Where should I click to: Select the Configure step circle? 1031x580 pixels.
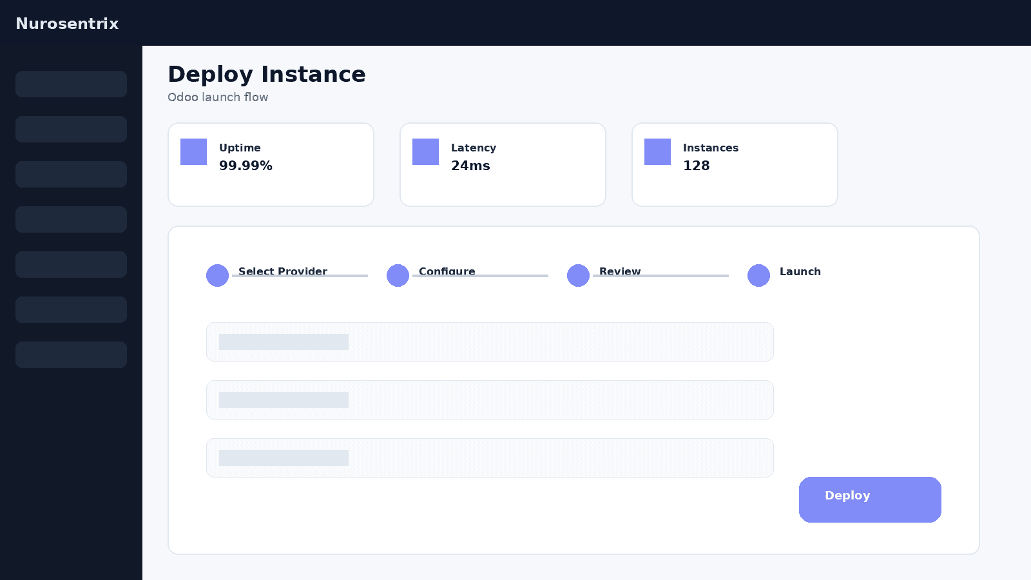coord(398,275)
